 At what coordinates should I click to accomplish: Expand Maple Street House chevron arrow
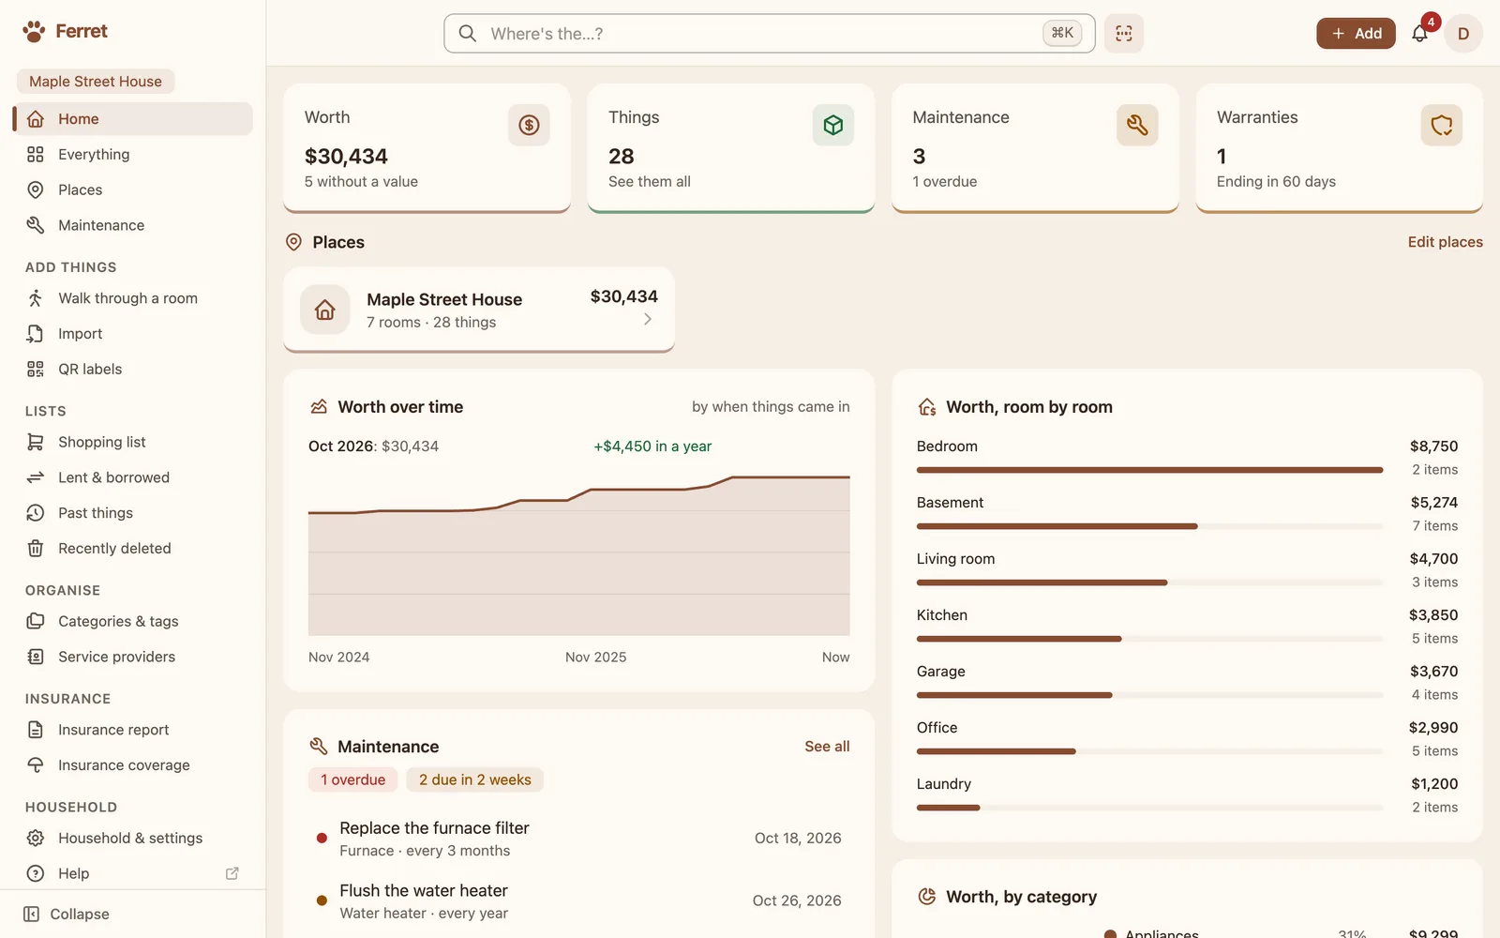coord(648,320)
